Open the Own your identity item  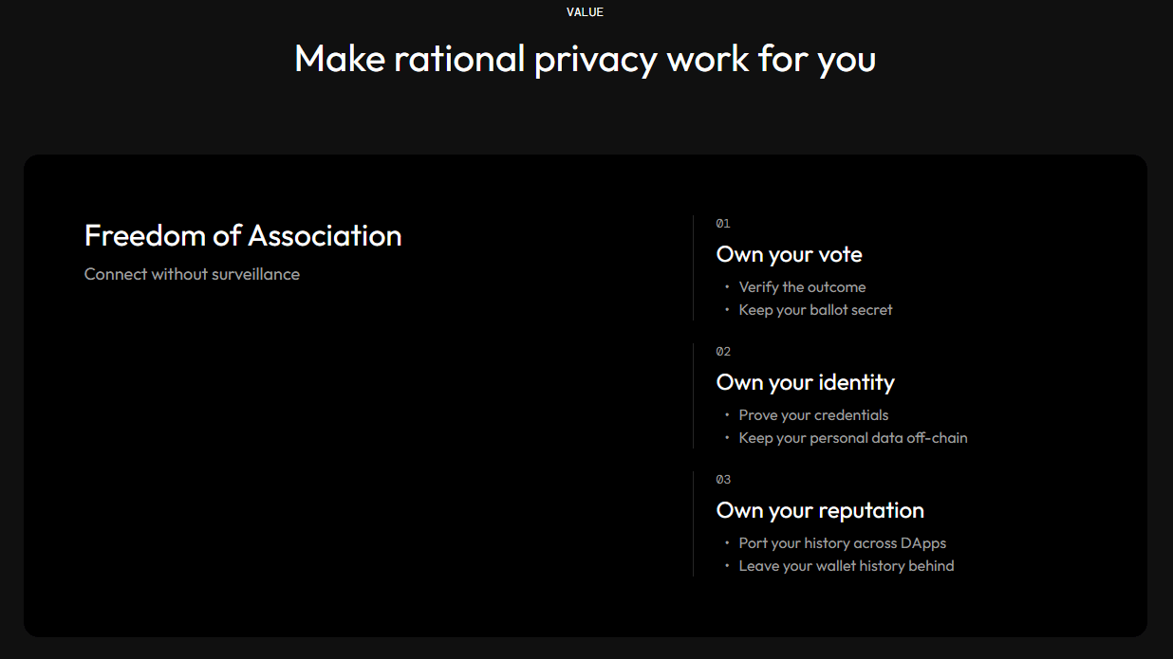(x=806, y=382)
